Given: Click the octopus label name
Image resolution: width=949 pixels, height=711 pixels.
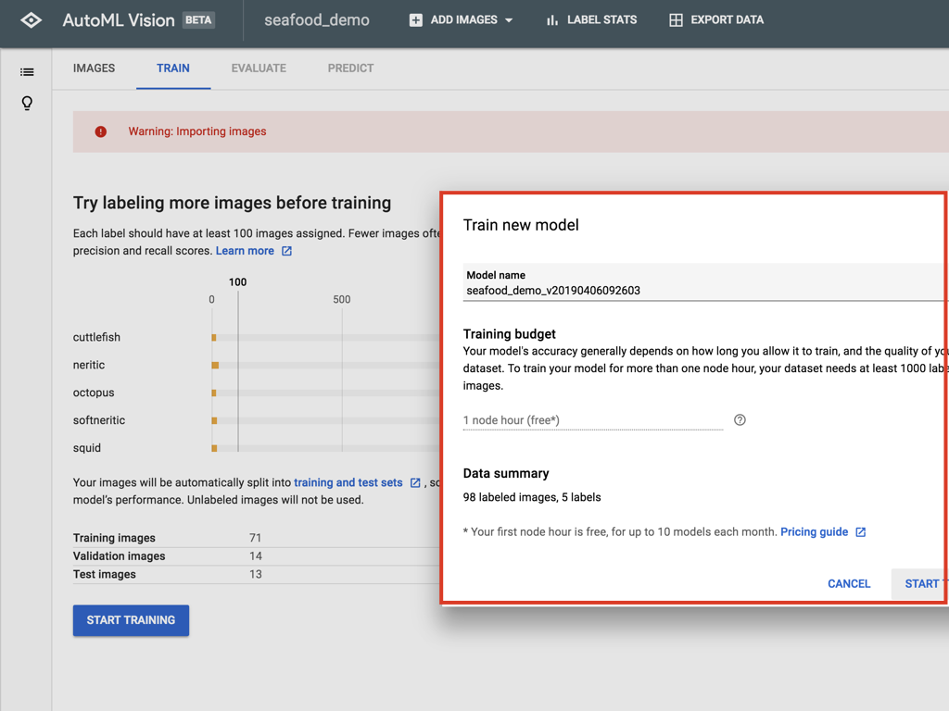Looking at the screenshot, I should (x=94, y=393).
